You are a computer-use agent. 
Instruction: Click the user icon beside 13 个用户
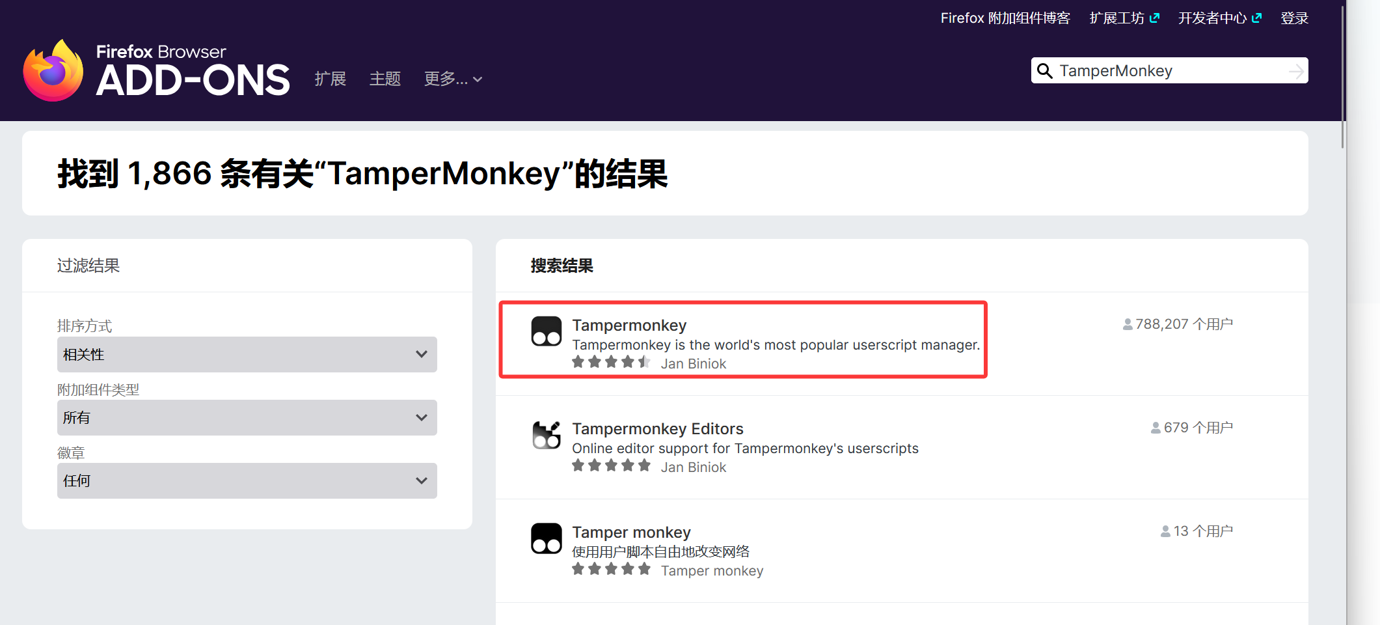point(1165,531)
